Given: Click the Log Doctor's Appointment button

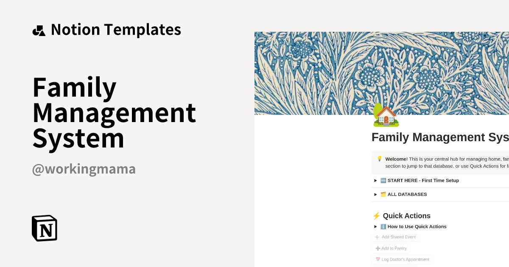Looking at the screenshot, I should [402, 259].
